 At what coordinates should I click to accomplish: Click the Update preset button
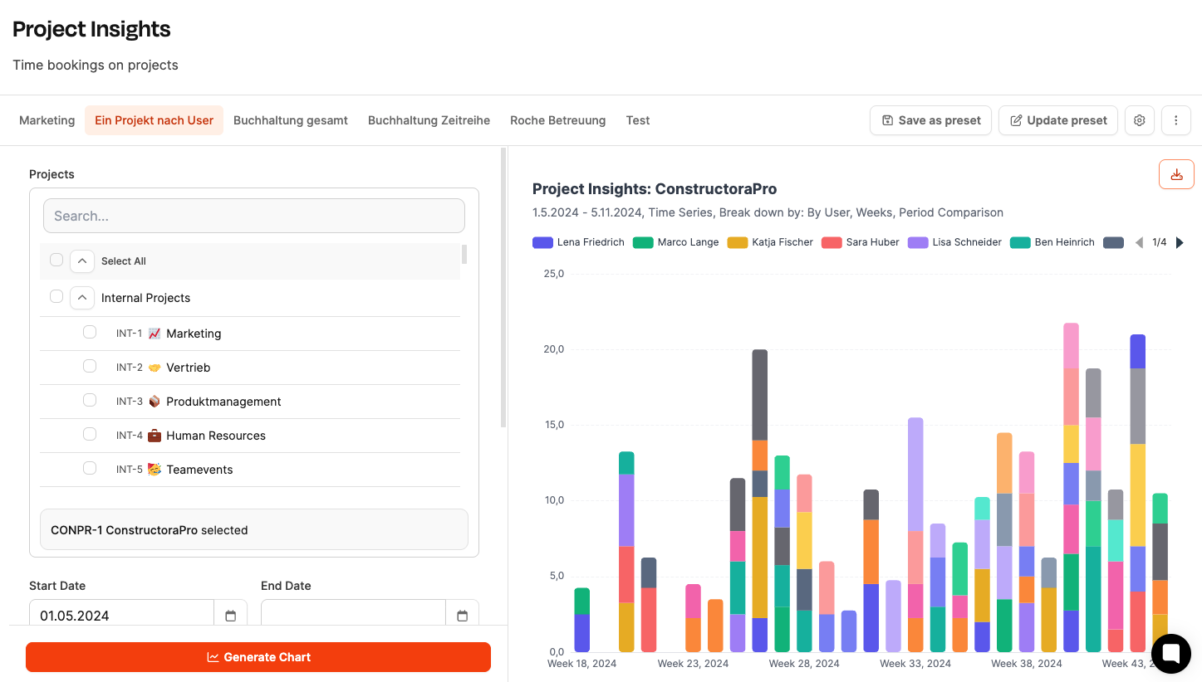tap(1058, 120)
